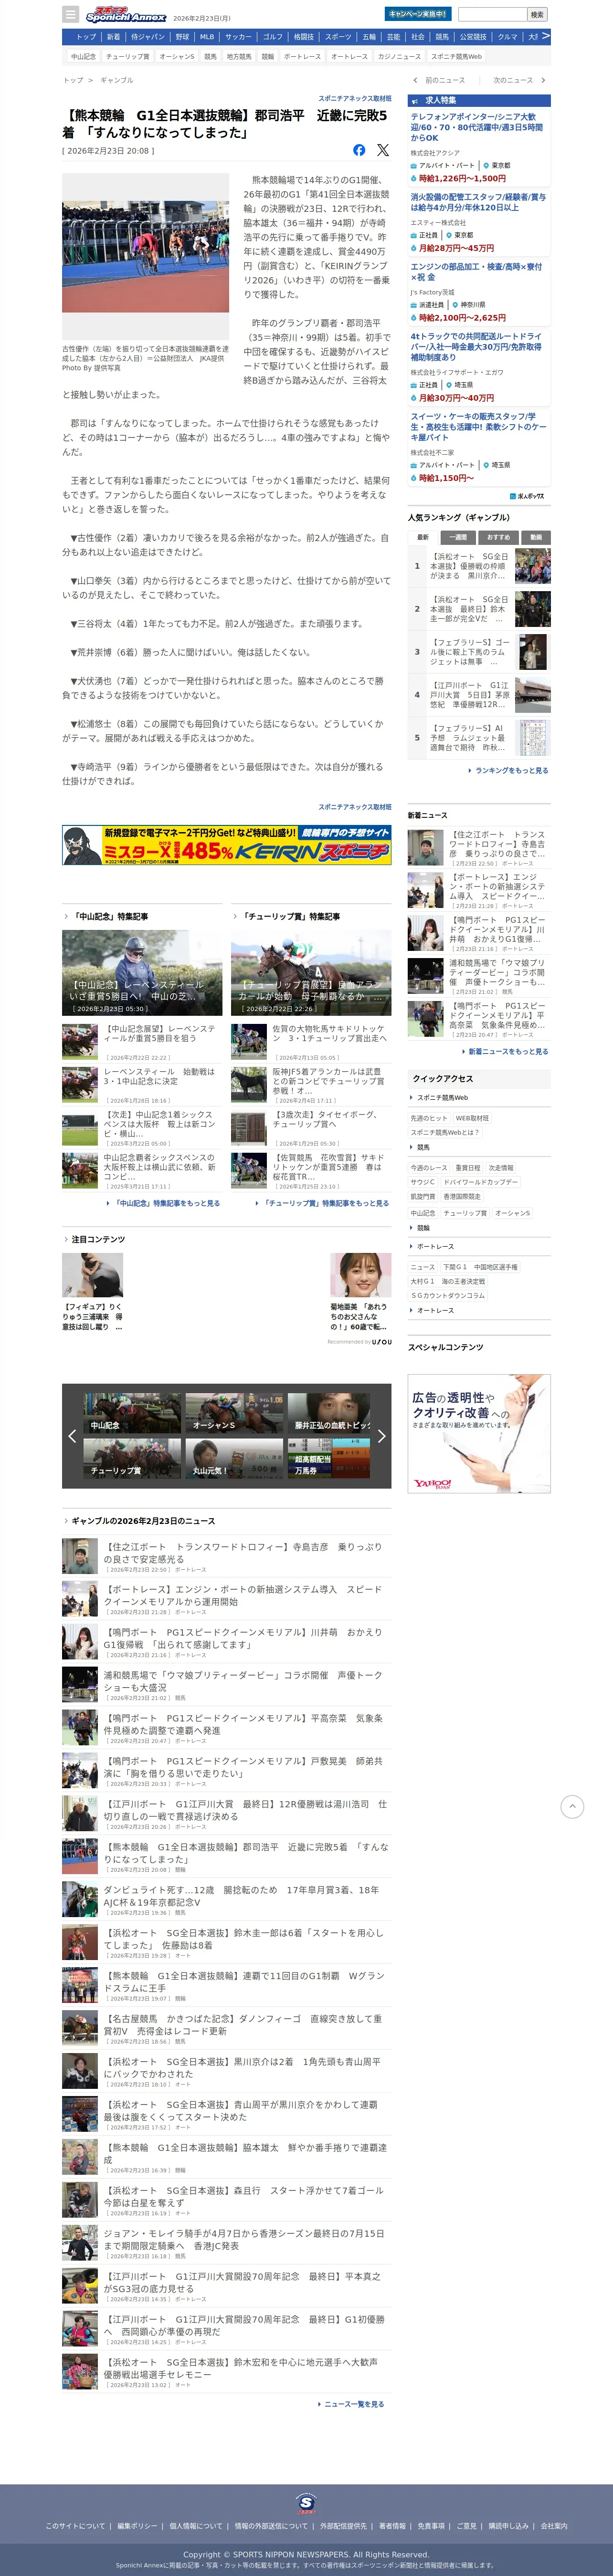613x2576 pixels.
Task: Open the ゴルフ nav menu item
Action: pyautogui.click(x=273, y=37)
